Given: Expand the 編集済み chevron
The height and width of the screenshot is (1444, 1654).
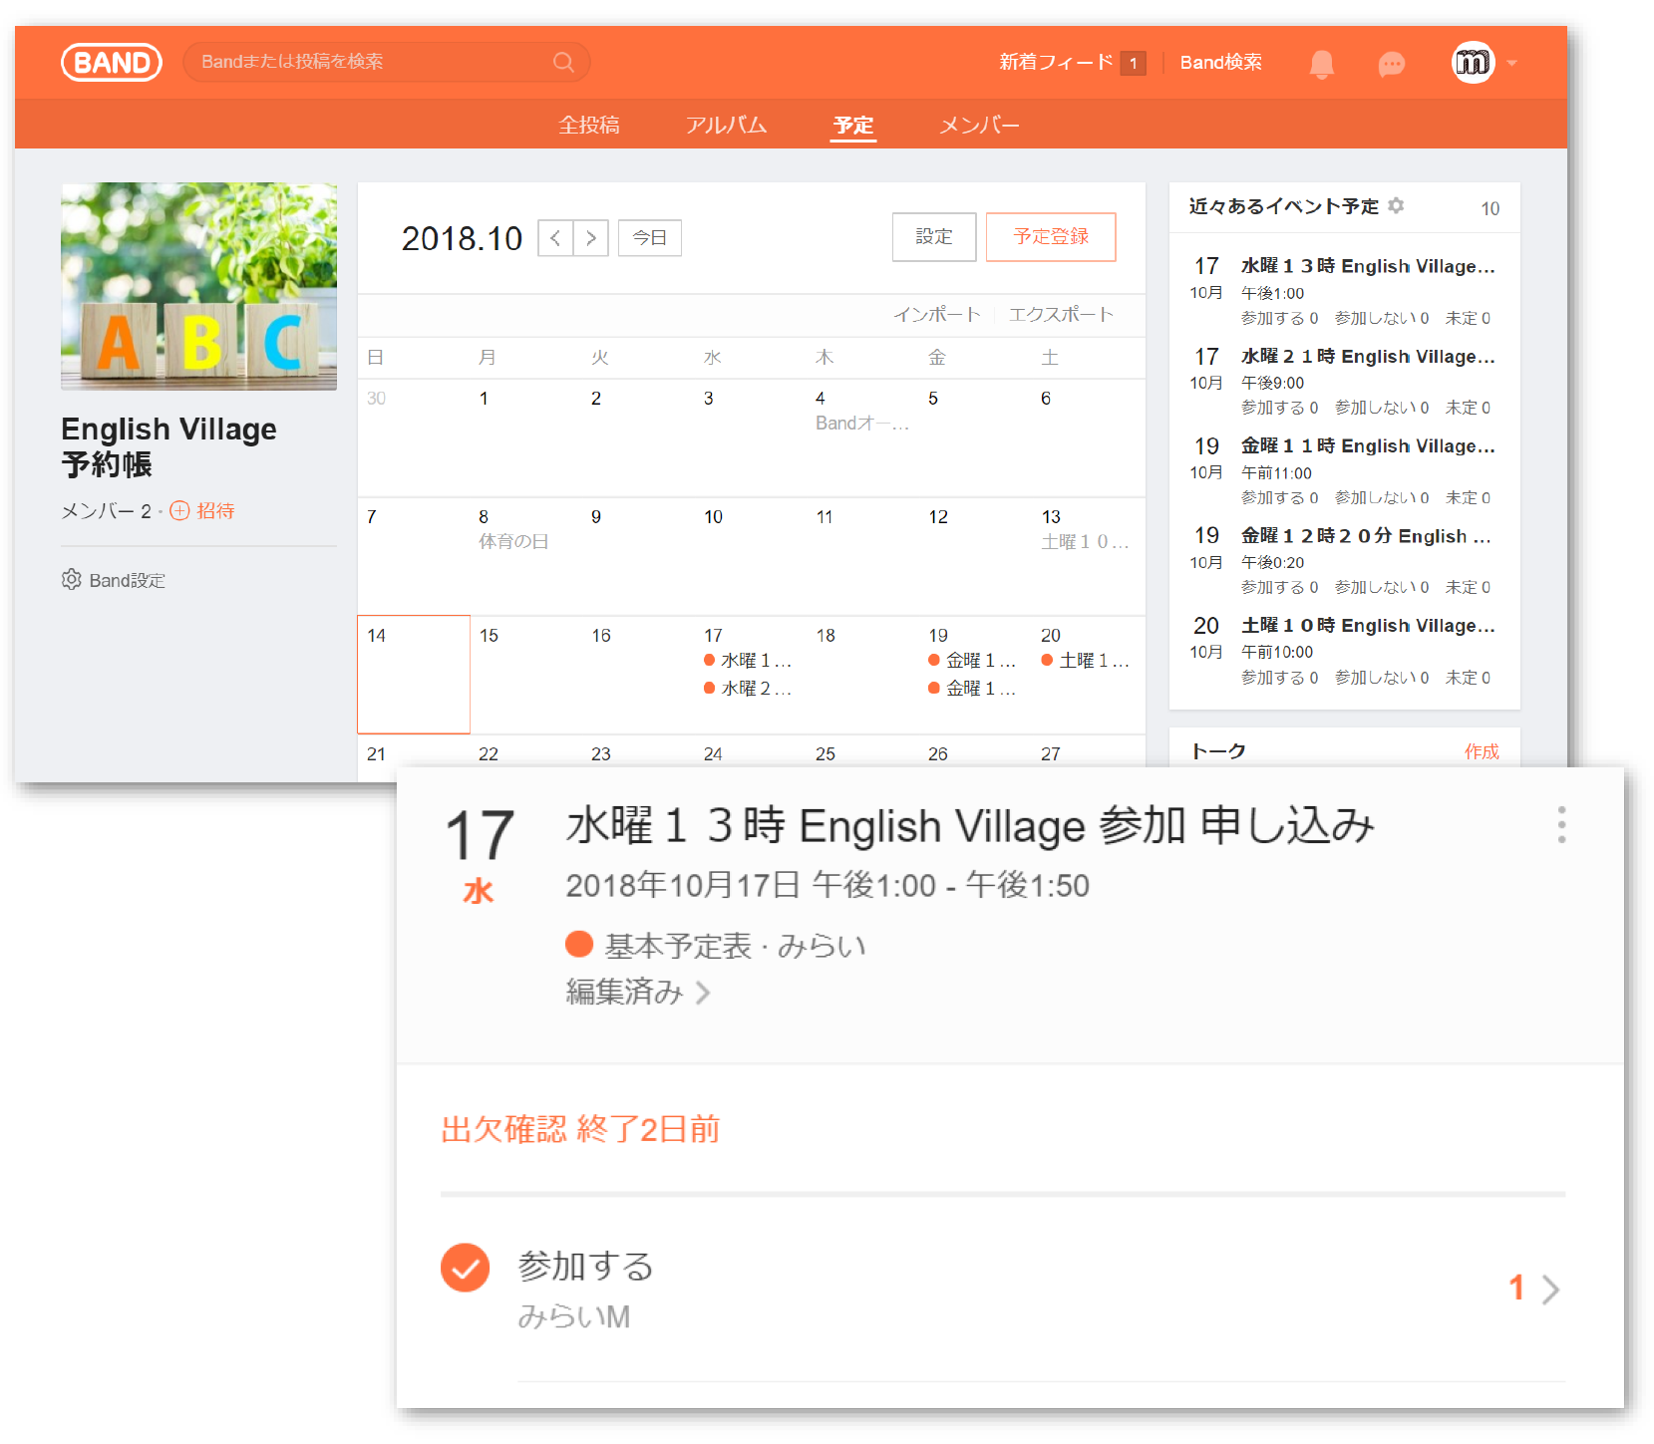Looking at the screenshot, I should point(703,993).
